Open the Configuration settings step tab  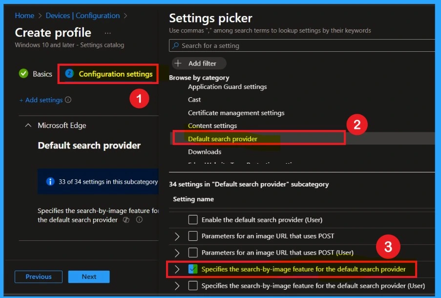[108, 74]
